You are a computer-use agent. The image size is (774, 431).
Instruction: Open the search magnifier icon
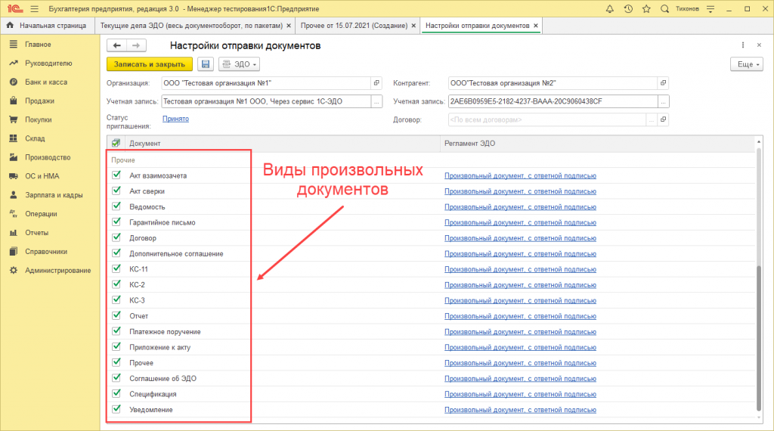pyautogui.click(x=665, y=9)
